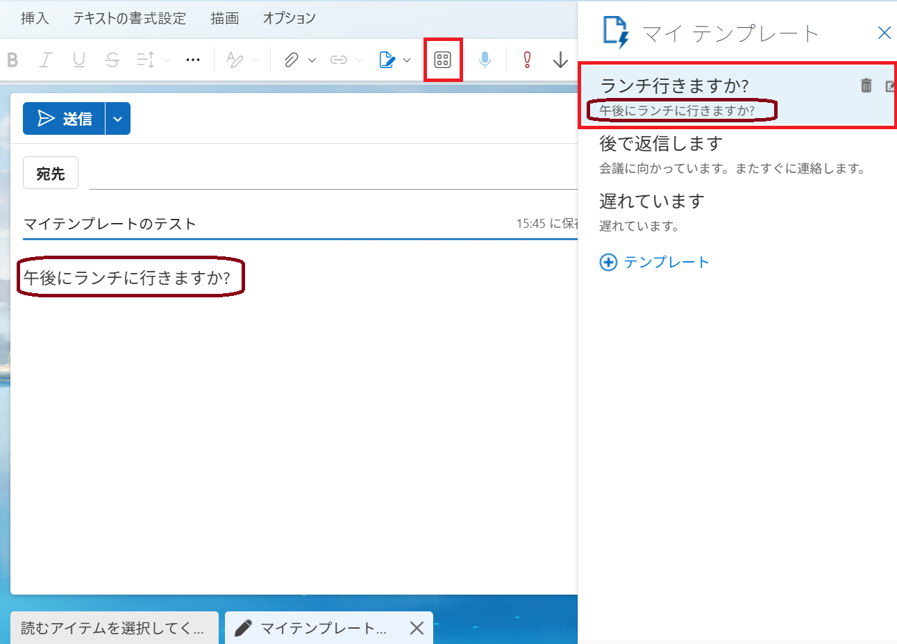Open the 挿入 tab
Screen dimensions: 897x644
pos(35,18)
